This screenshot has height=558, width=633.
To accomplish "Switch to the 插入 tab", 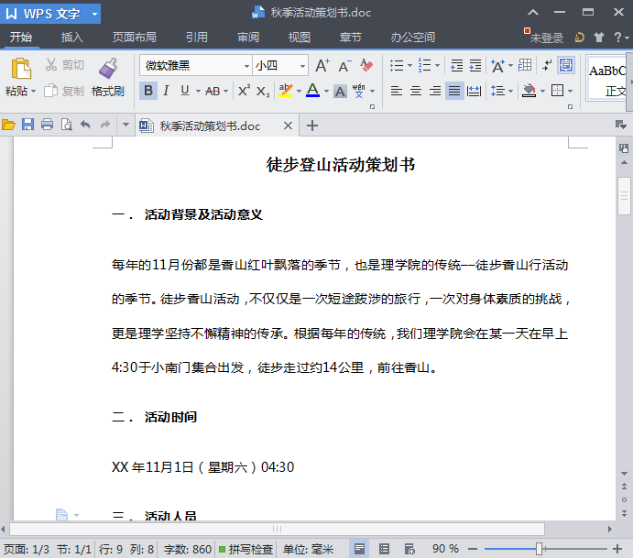I will pyautogui.click(x=71, y=38).
